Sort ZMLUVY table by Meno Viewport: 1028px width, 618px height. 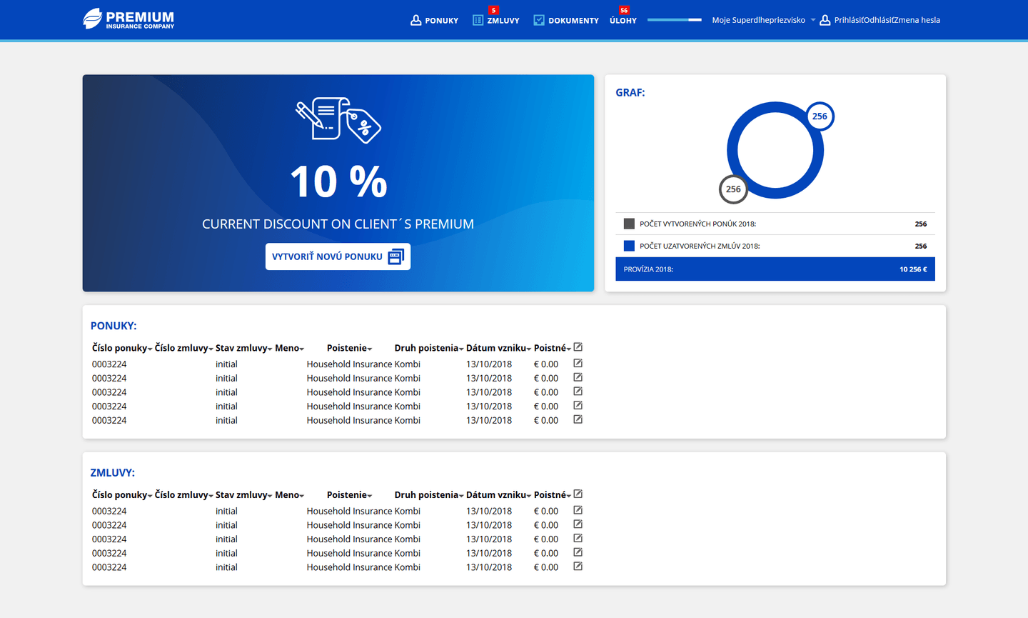coord(290,495)
